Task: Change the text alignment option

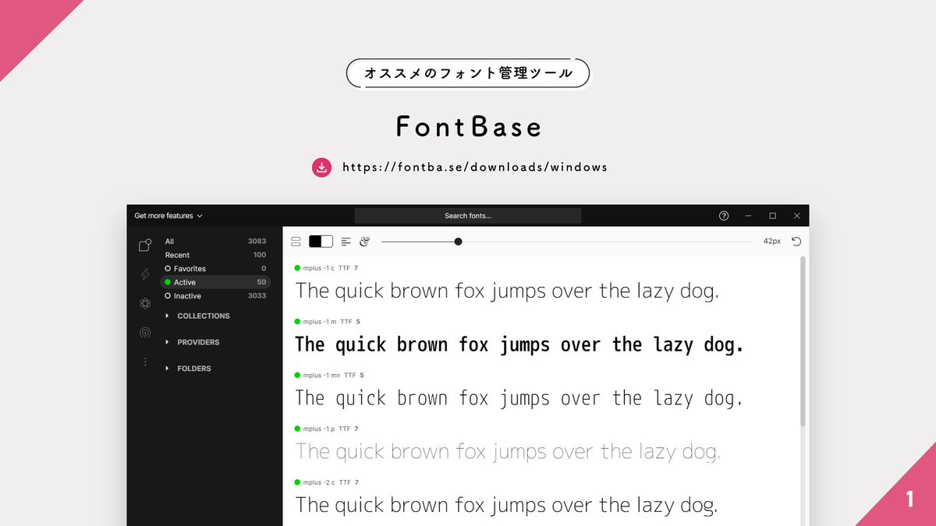Action: coord(346,242)
